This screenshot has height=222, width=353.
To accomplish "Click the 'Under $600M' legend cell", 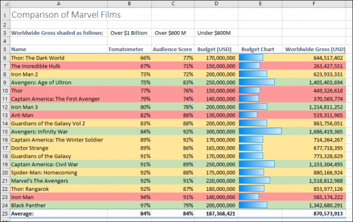I will 217,33.
